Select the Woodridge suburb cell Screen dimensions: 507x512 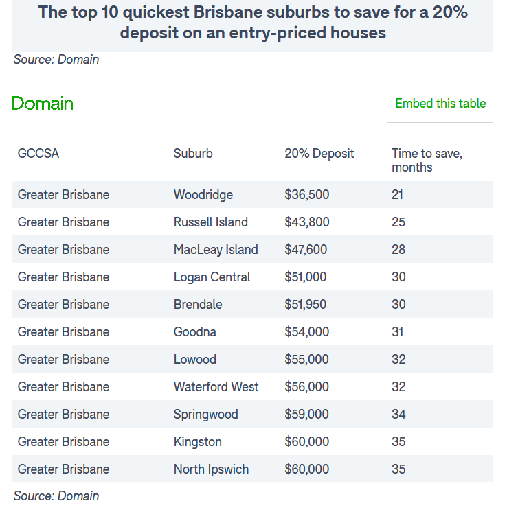tap(203, 195)
